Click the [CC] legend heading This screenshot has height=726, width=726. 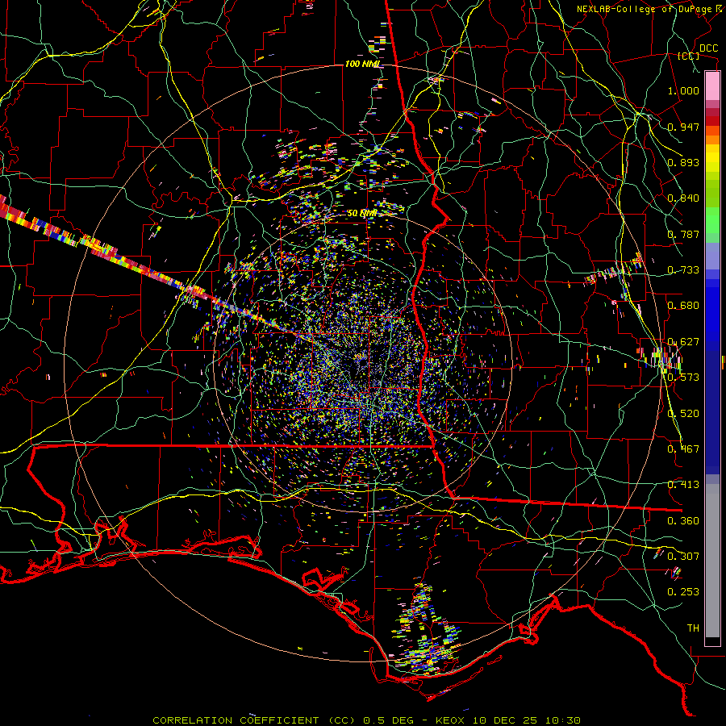689,56
